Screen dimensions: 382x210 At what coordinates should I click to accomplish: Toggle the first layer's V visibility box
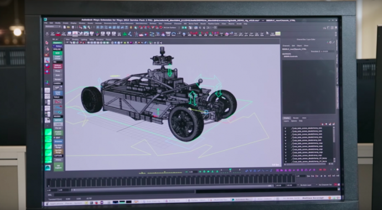(x=286, y=128)
